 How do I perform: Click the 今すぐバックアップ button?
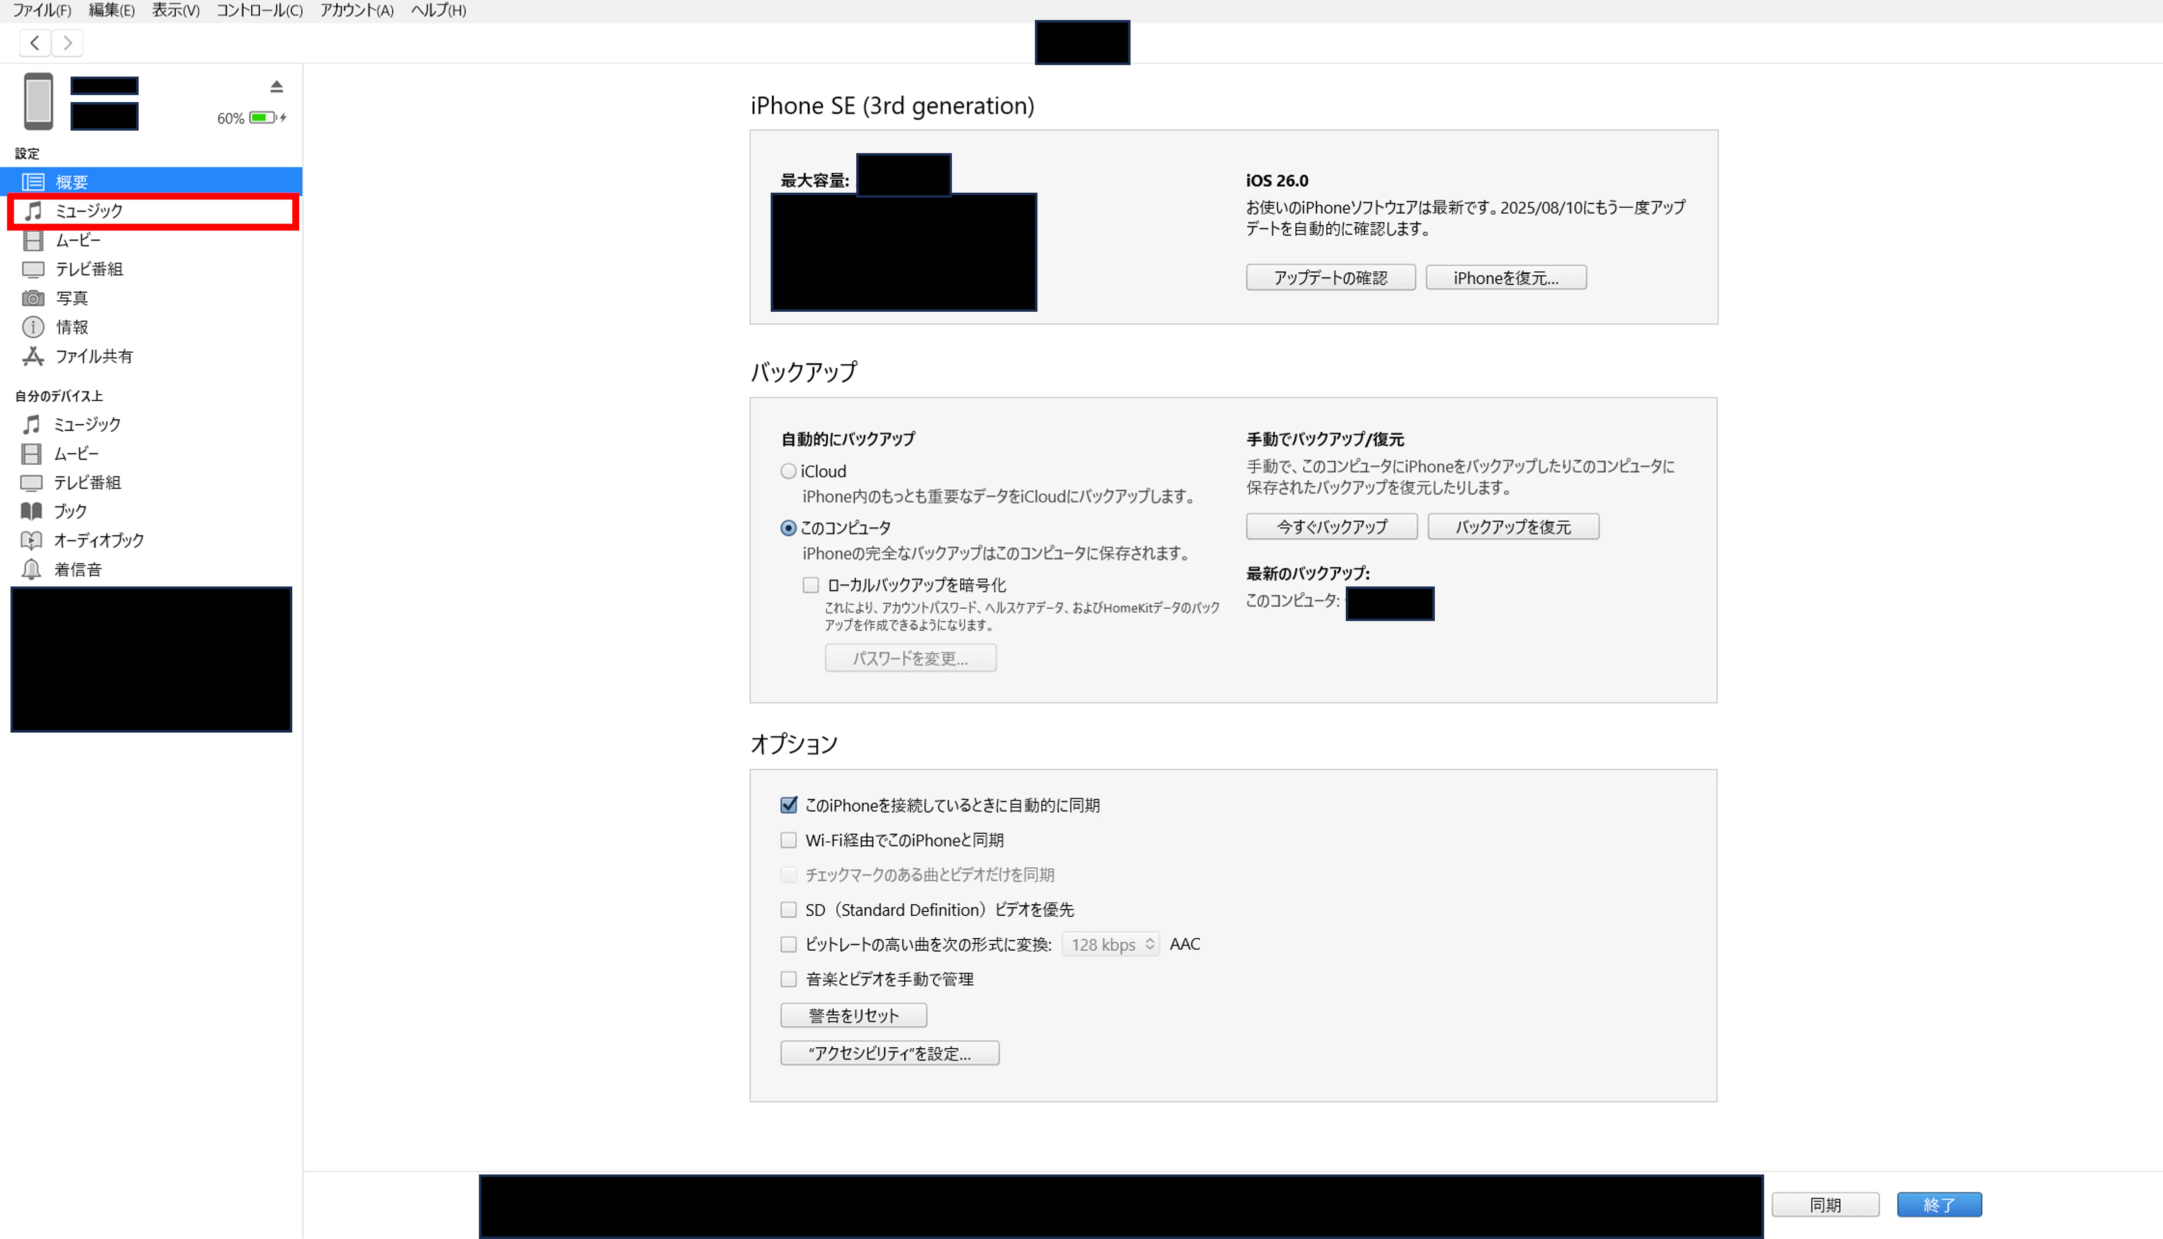[1332, 527]
